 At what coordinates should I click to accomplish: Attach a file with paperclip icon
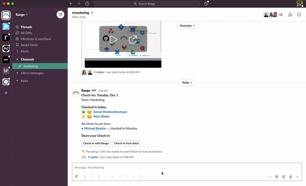point(291,177)
